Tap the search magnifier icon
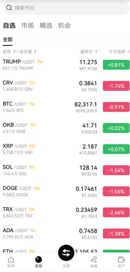The width and height of the screenshot is (130, 272). coord(9,8)
